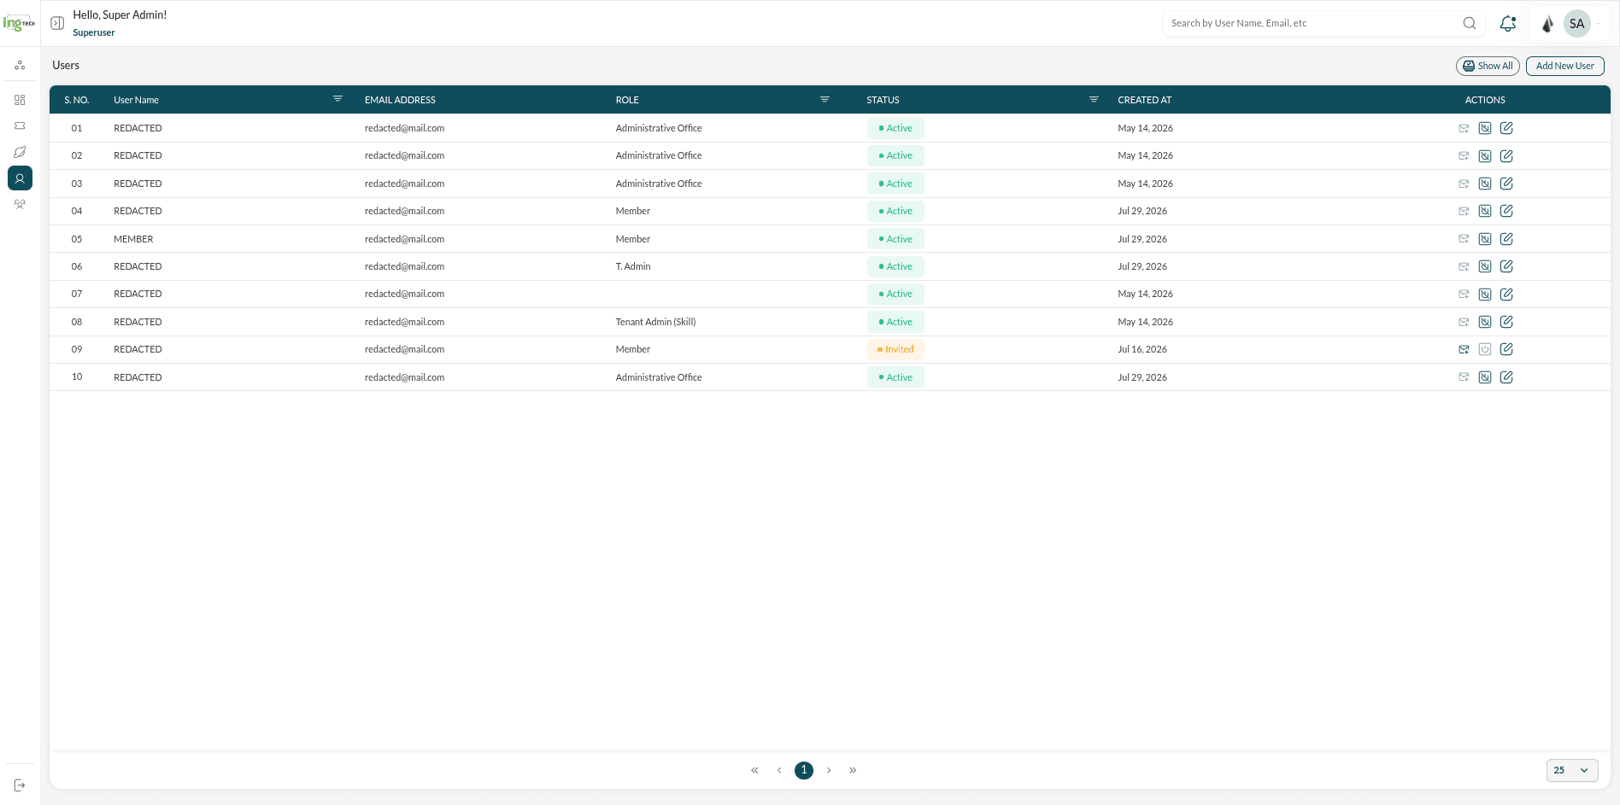Open the groups icon in sidebar
1620x805 pixels.
[x=20, y=205]
